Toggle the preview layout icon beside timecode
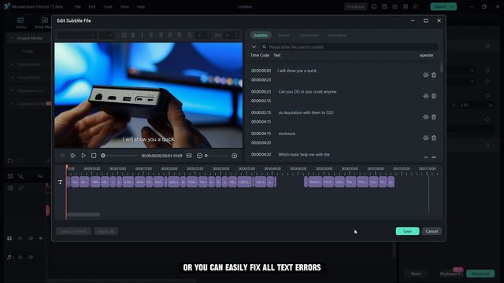 189,156
